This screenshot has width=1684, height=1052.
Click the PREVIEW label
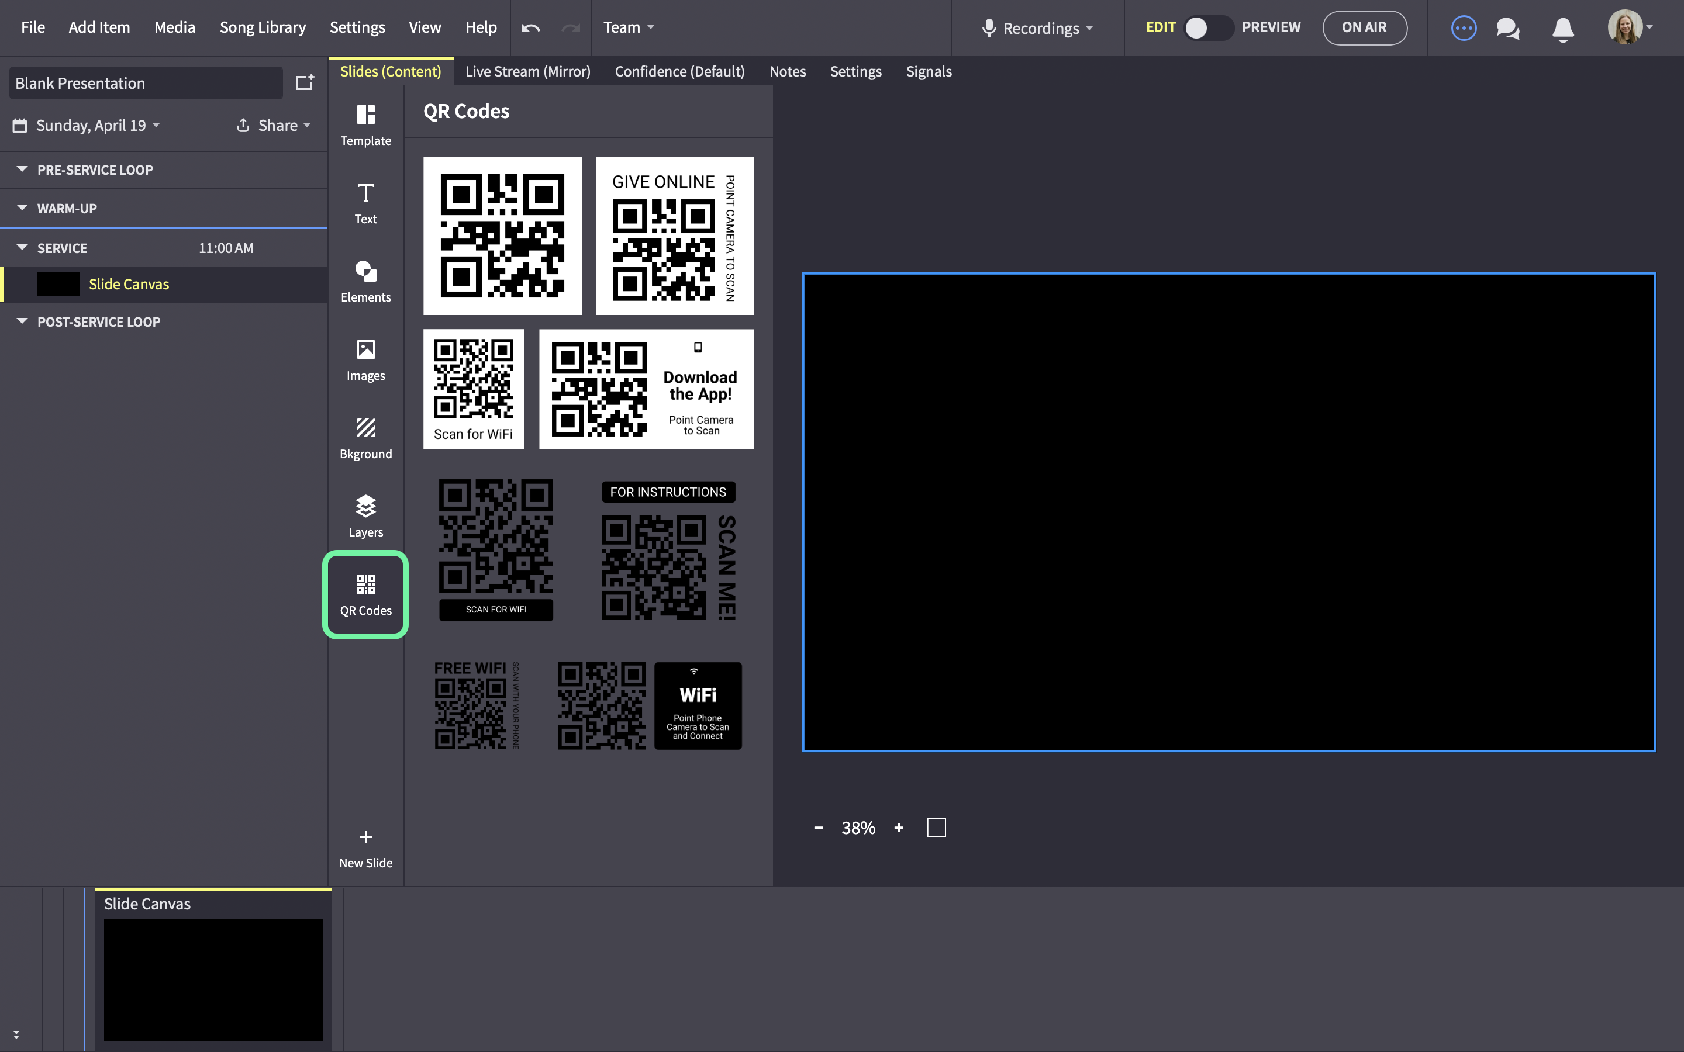[1271, 27]
